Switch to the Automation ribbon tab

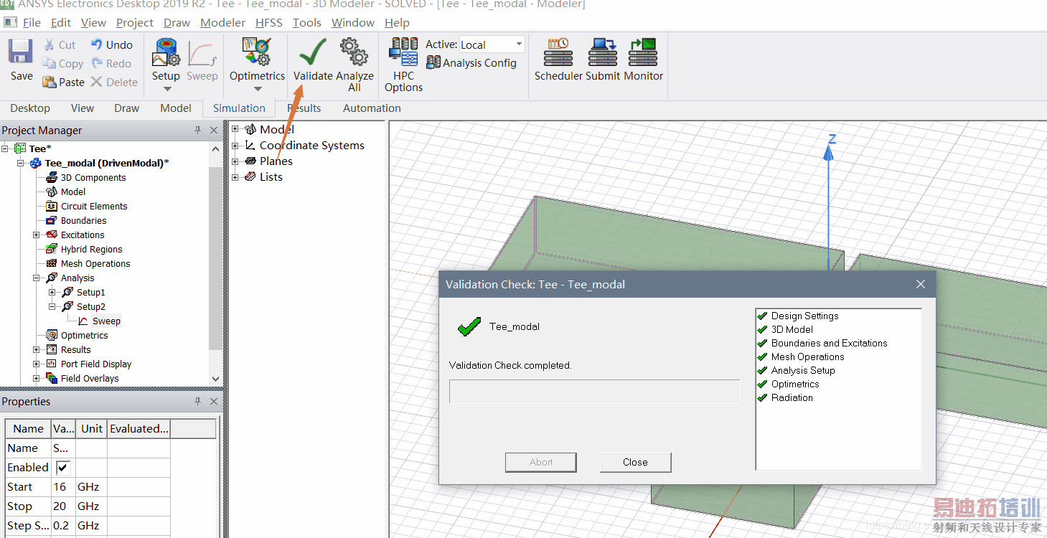click(x=372, y=108)
